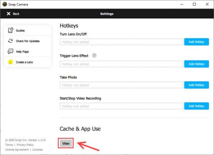
Task: Add a hotkey for Turn Lens On/Off
Action: click(196, 42)
